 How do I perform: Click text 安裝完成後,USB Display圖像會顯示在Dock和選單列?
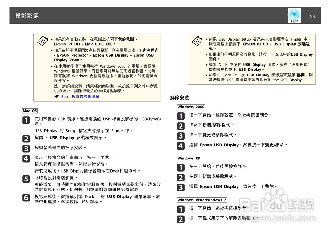point(88,171)
